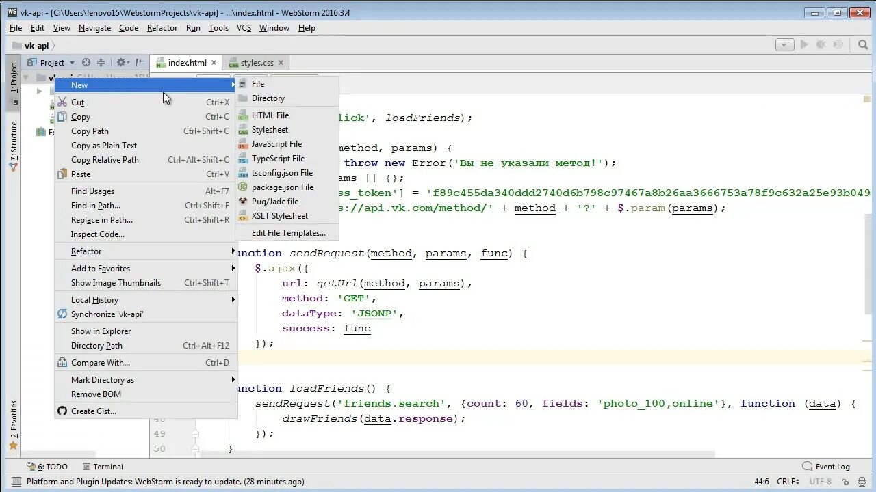Viewport: 876px width, 492px height.
Task: Click the package.json node icon
Action: click(243, 187)
